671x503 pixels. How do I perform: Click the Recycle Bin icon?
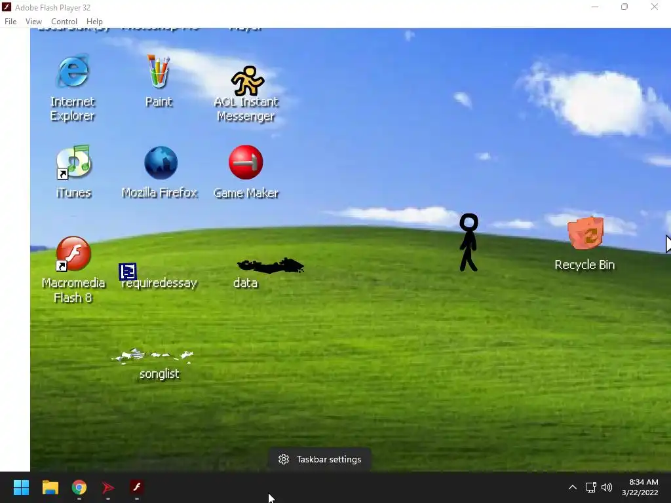(586, 233)
